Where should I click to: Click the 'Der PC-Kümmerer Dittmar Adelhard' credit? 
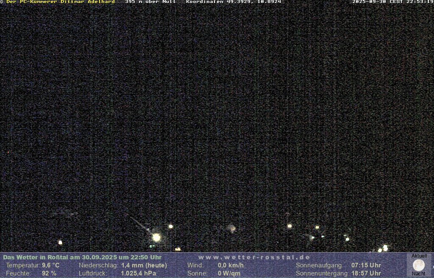tap(60, 2)
